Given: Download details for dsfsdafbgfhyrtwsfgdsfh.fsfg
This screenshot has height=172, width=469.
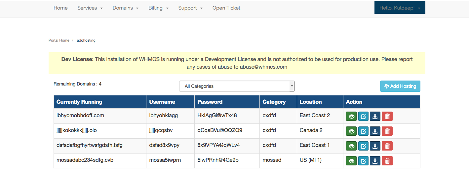Looking at the screenshot, I should click(x=375, y=146).
